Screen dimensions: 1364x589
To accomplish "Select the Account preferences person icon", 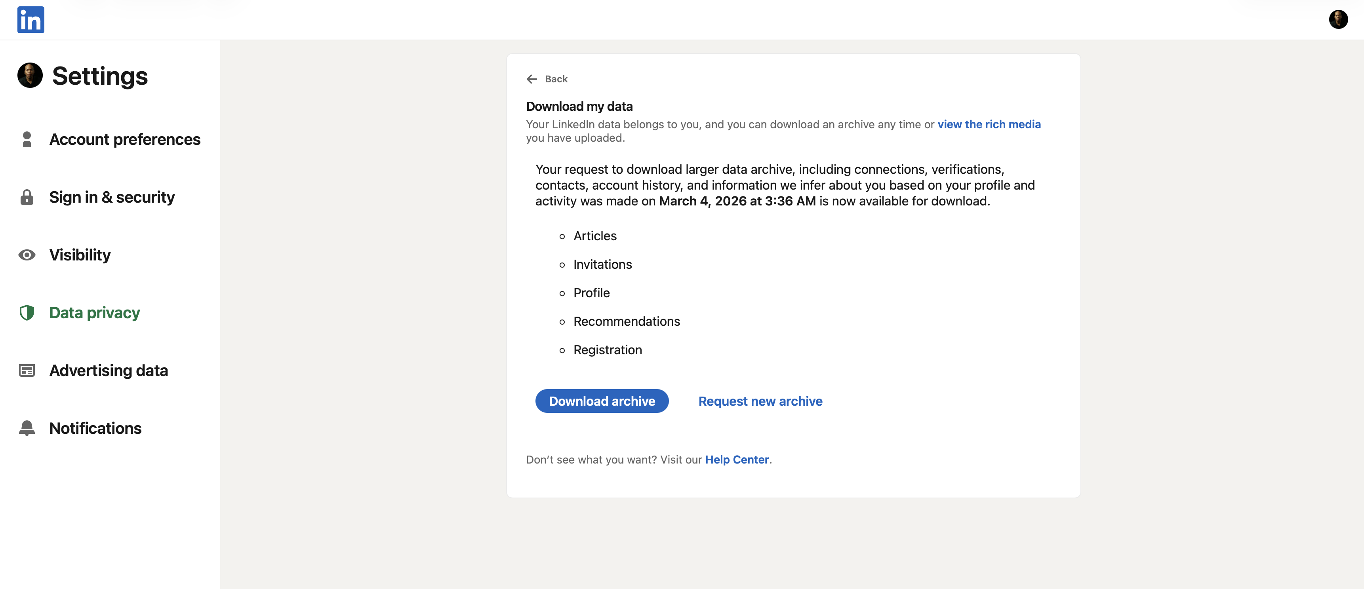I will tap(27, 140).
